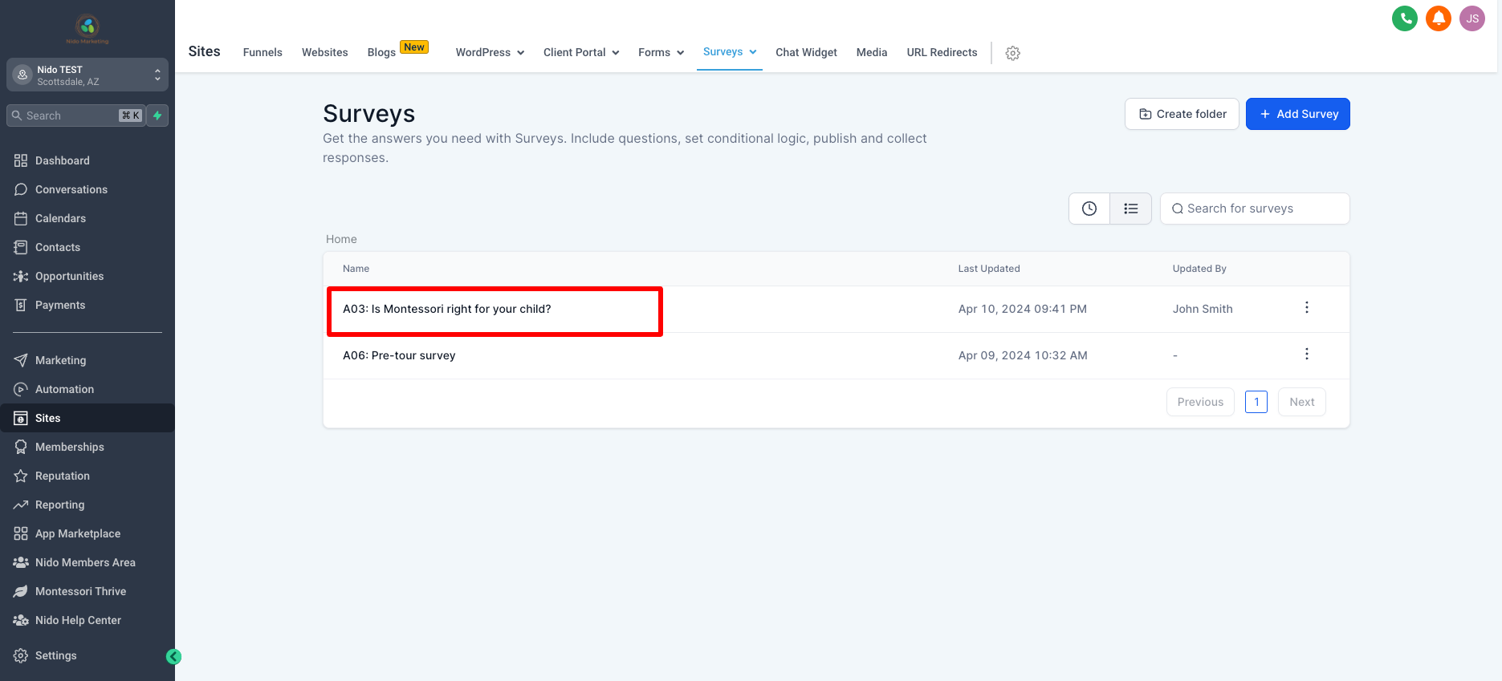Open the URL Redirects tab
1502x681 pixels.
pyautogui.click(x=942, y=52)
